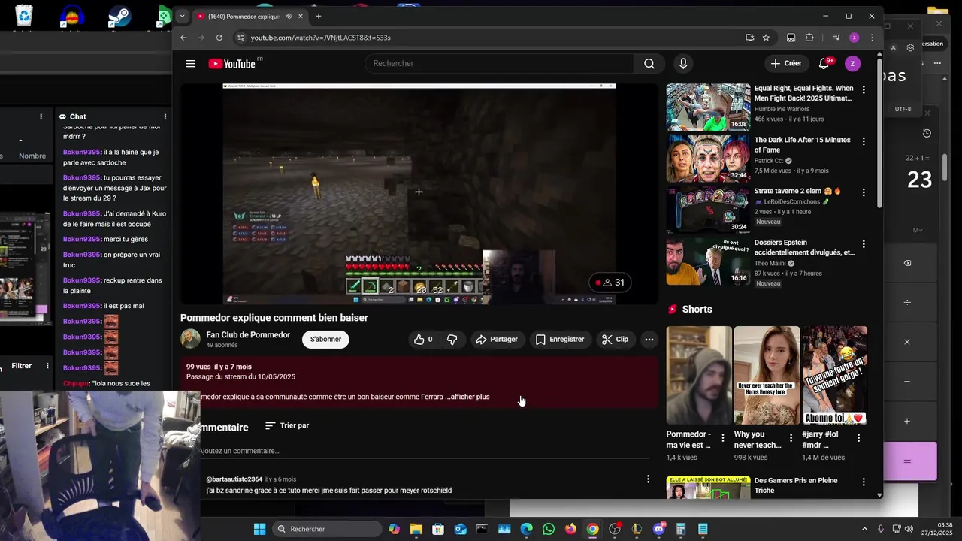Focus the YouTube Rechercher search field

500,64
